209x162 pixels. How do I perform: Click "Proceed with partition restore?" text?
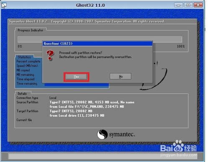pyautogui.click(x=81, y=53)
